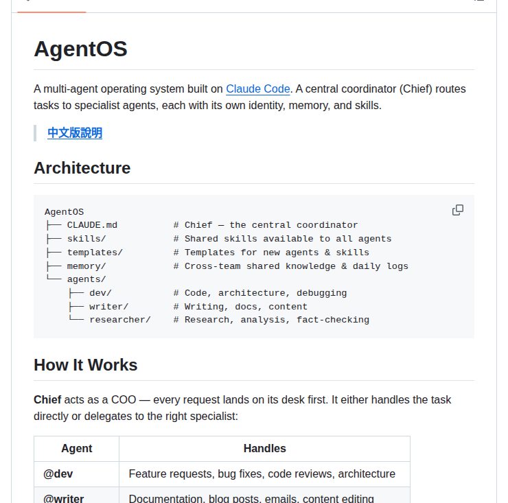This screenshot has height=503, width=508.
Task: Click the How It Works heading
Action: [86, 364]
